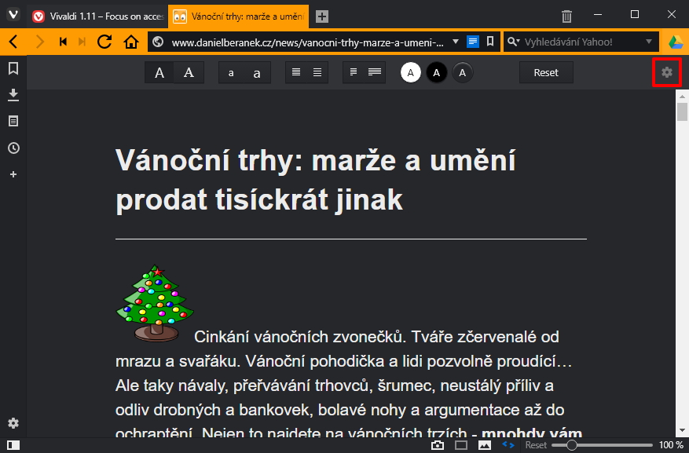Open the History panel in sidebar

13,148
